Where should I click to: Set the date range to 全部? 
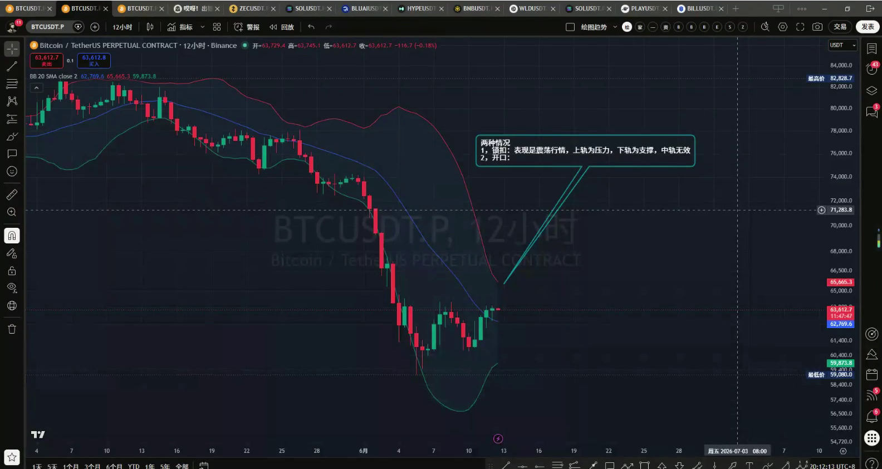182,466
